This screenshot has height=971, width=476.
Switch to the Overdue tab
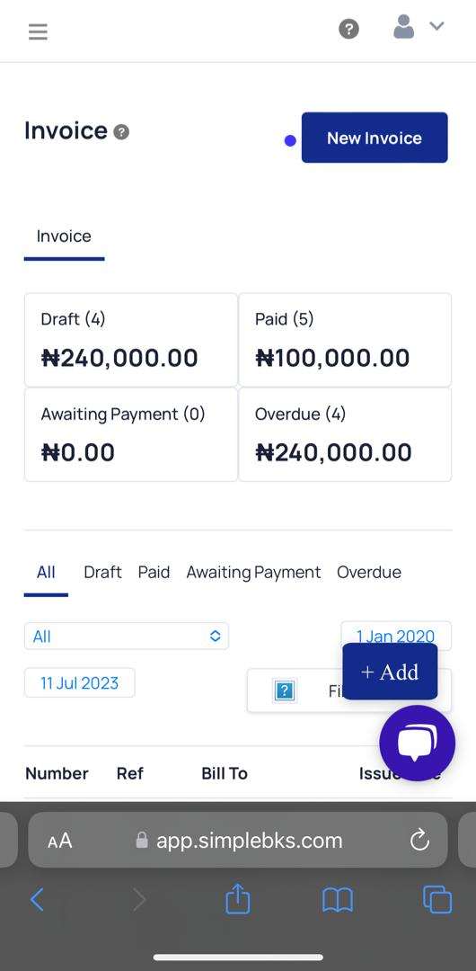point(369,572)
